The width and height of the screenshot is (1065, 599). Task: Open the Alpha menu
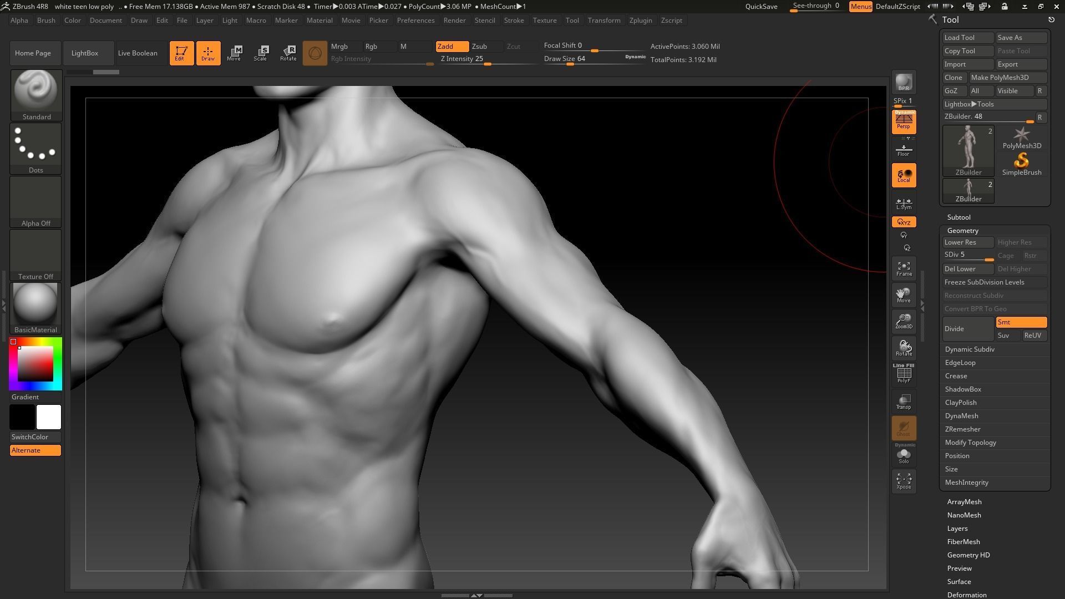(19, 21)
